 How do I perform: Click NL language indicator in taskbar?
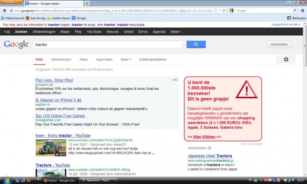250,180
